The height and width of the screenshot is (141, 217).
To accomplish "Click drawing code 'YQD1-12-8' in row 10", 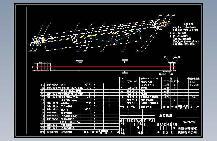I will click(52, 128).
